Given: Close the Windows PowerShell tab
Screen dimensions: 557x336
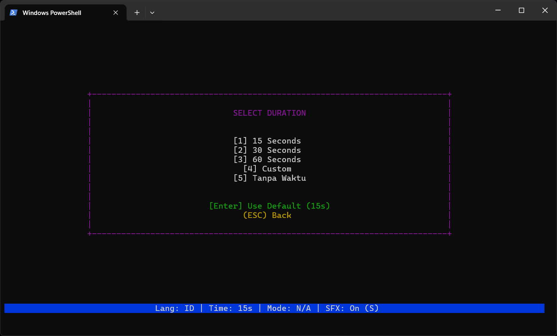Looking at the screenshot, I should [116, 13].
